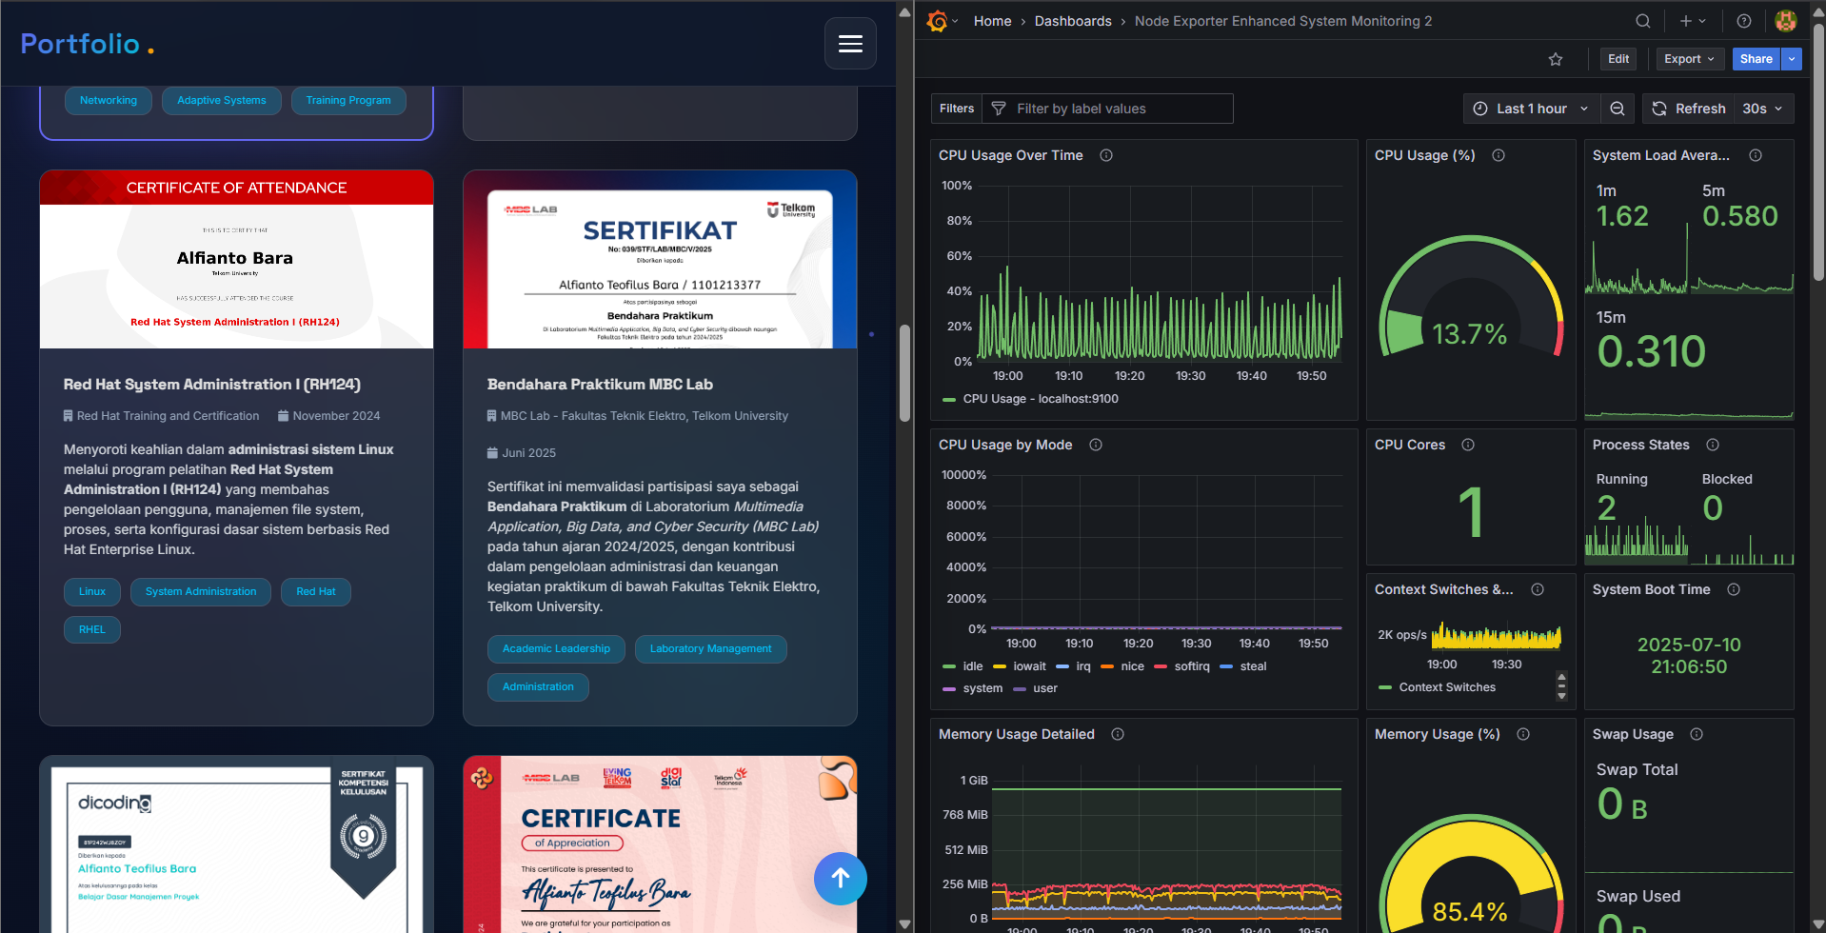Click the plus (new) icon in Grafana header
Image resolution: width=1826 pixels, height=933 pixels.
click(1686, 21)
